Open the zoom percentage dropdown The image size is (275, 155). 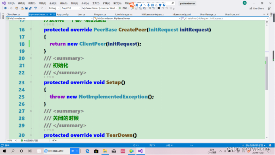coord(11,140)
